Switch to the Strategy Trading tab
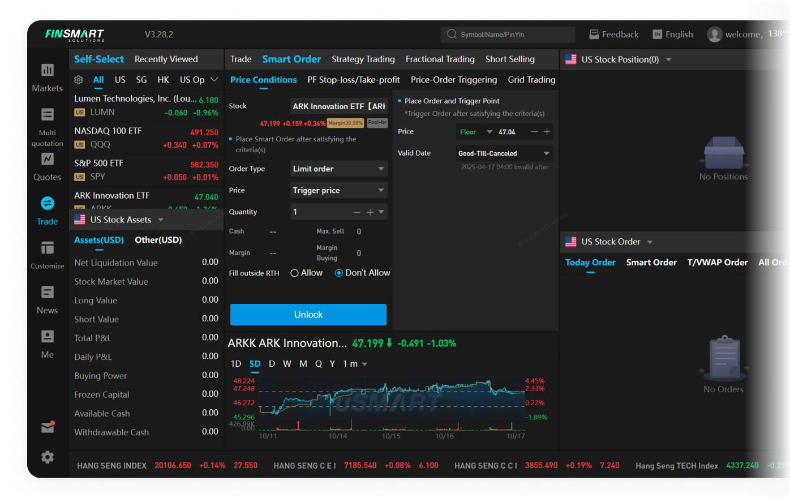Screen dimensions: 790x498 [x=363, y=59]
